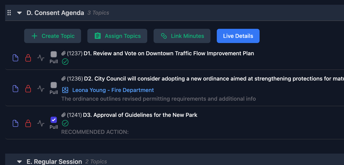Open Leona Young - Fire Department link
This screenshot has width=344, height=165.
click(x=113, y=90)
